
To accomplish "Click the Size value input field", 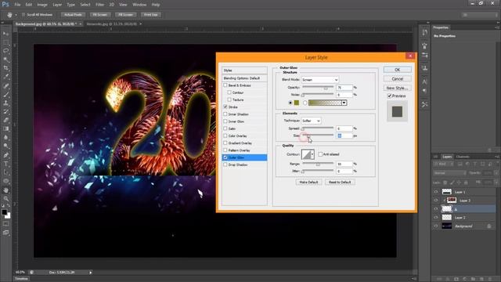I will click(x=344, y=136).
